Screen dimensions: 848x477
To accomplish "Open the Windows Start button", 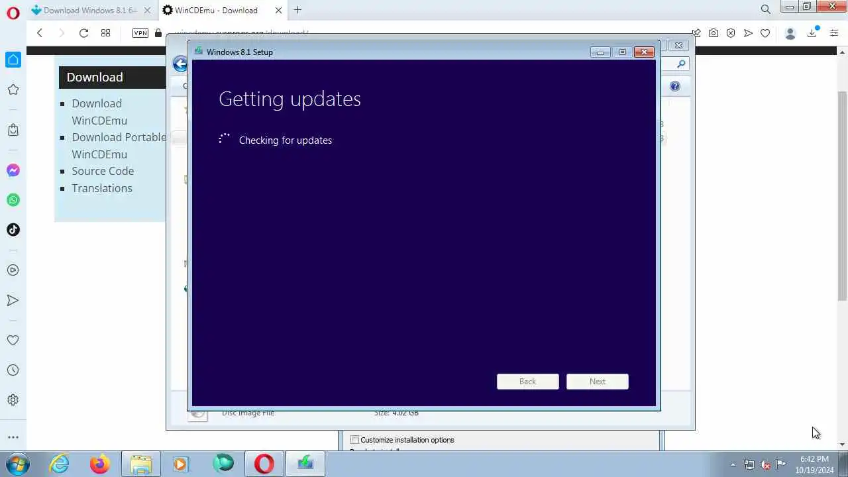I will click(18, 464).
